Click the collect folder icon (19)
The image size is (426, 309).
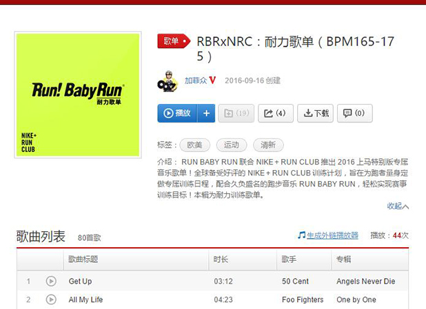(x=236, y=113)
